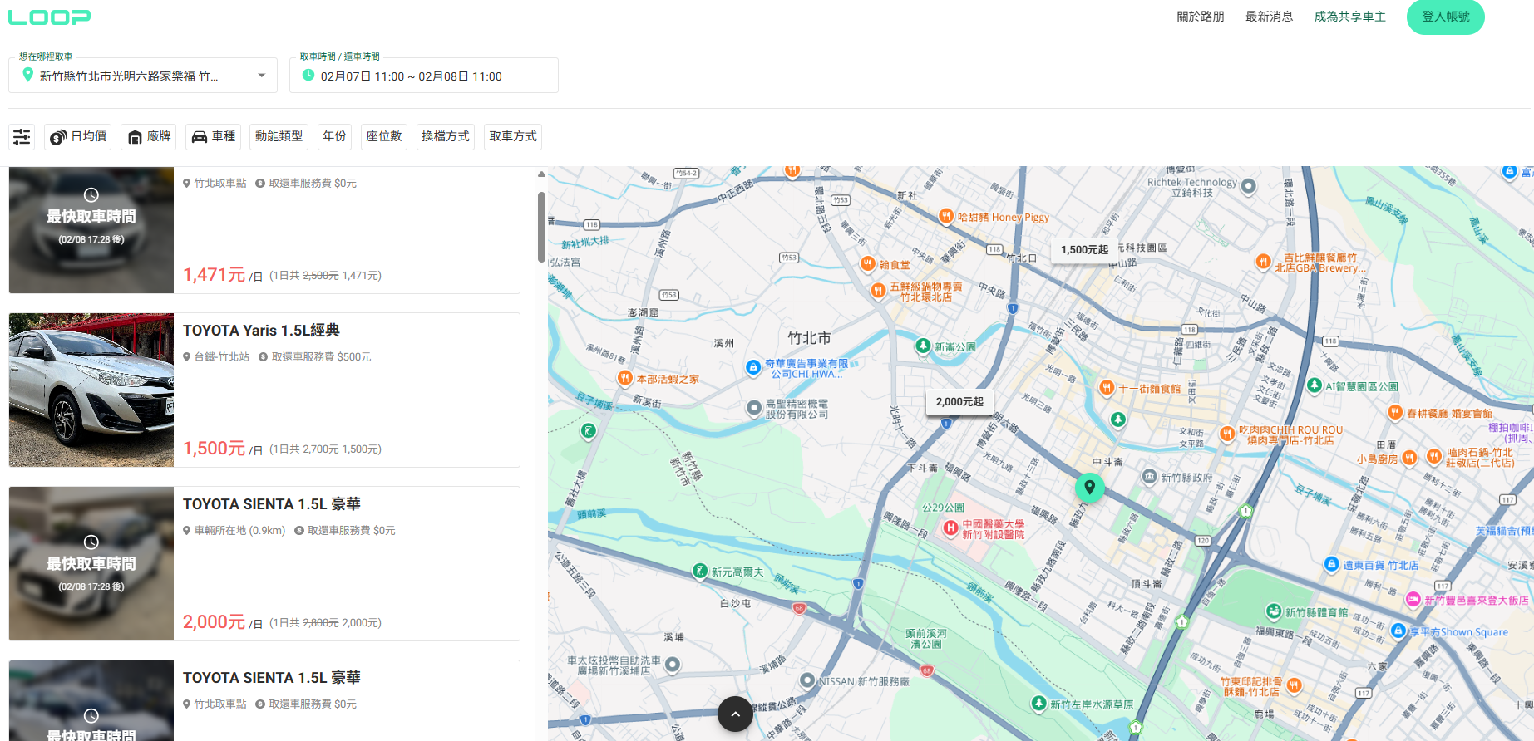Click the scroll-to-top chevron button
The width and height of the screenshot is (1534, 741).
[735, 714]
